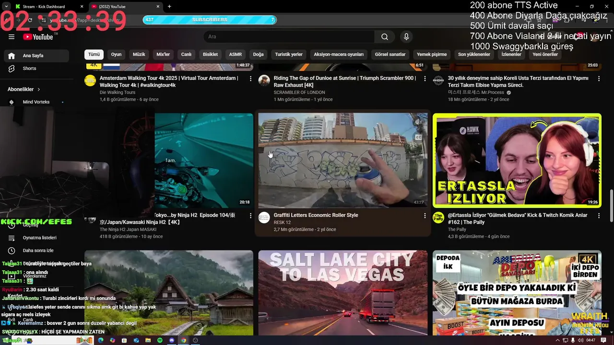Play the Kawasaki Ninja H2 tunnel thumbnail
614x345 pixels.
pyautogui.click(x=204, y=161)
